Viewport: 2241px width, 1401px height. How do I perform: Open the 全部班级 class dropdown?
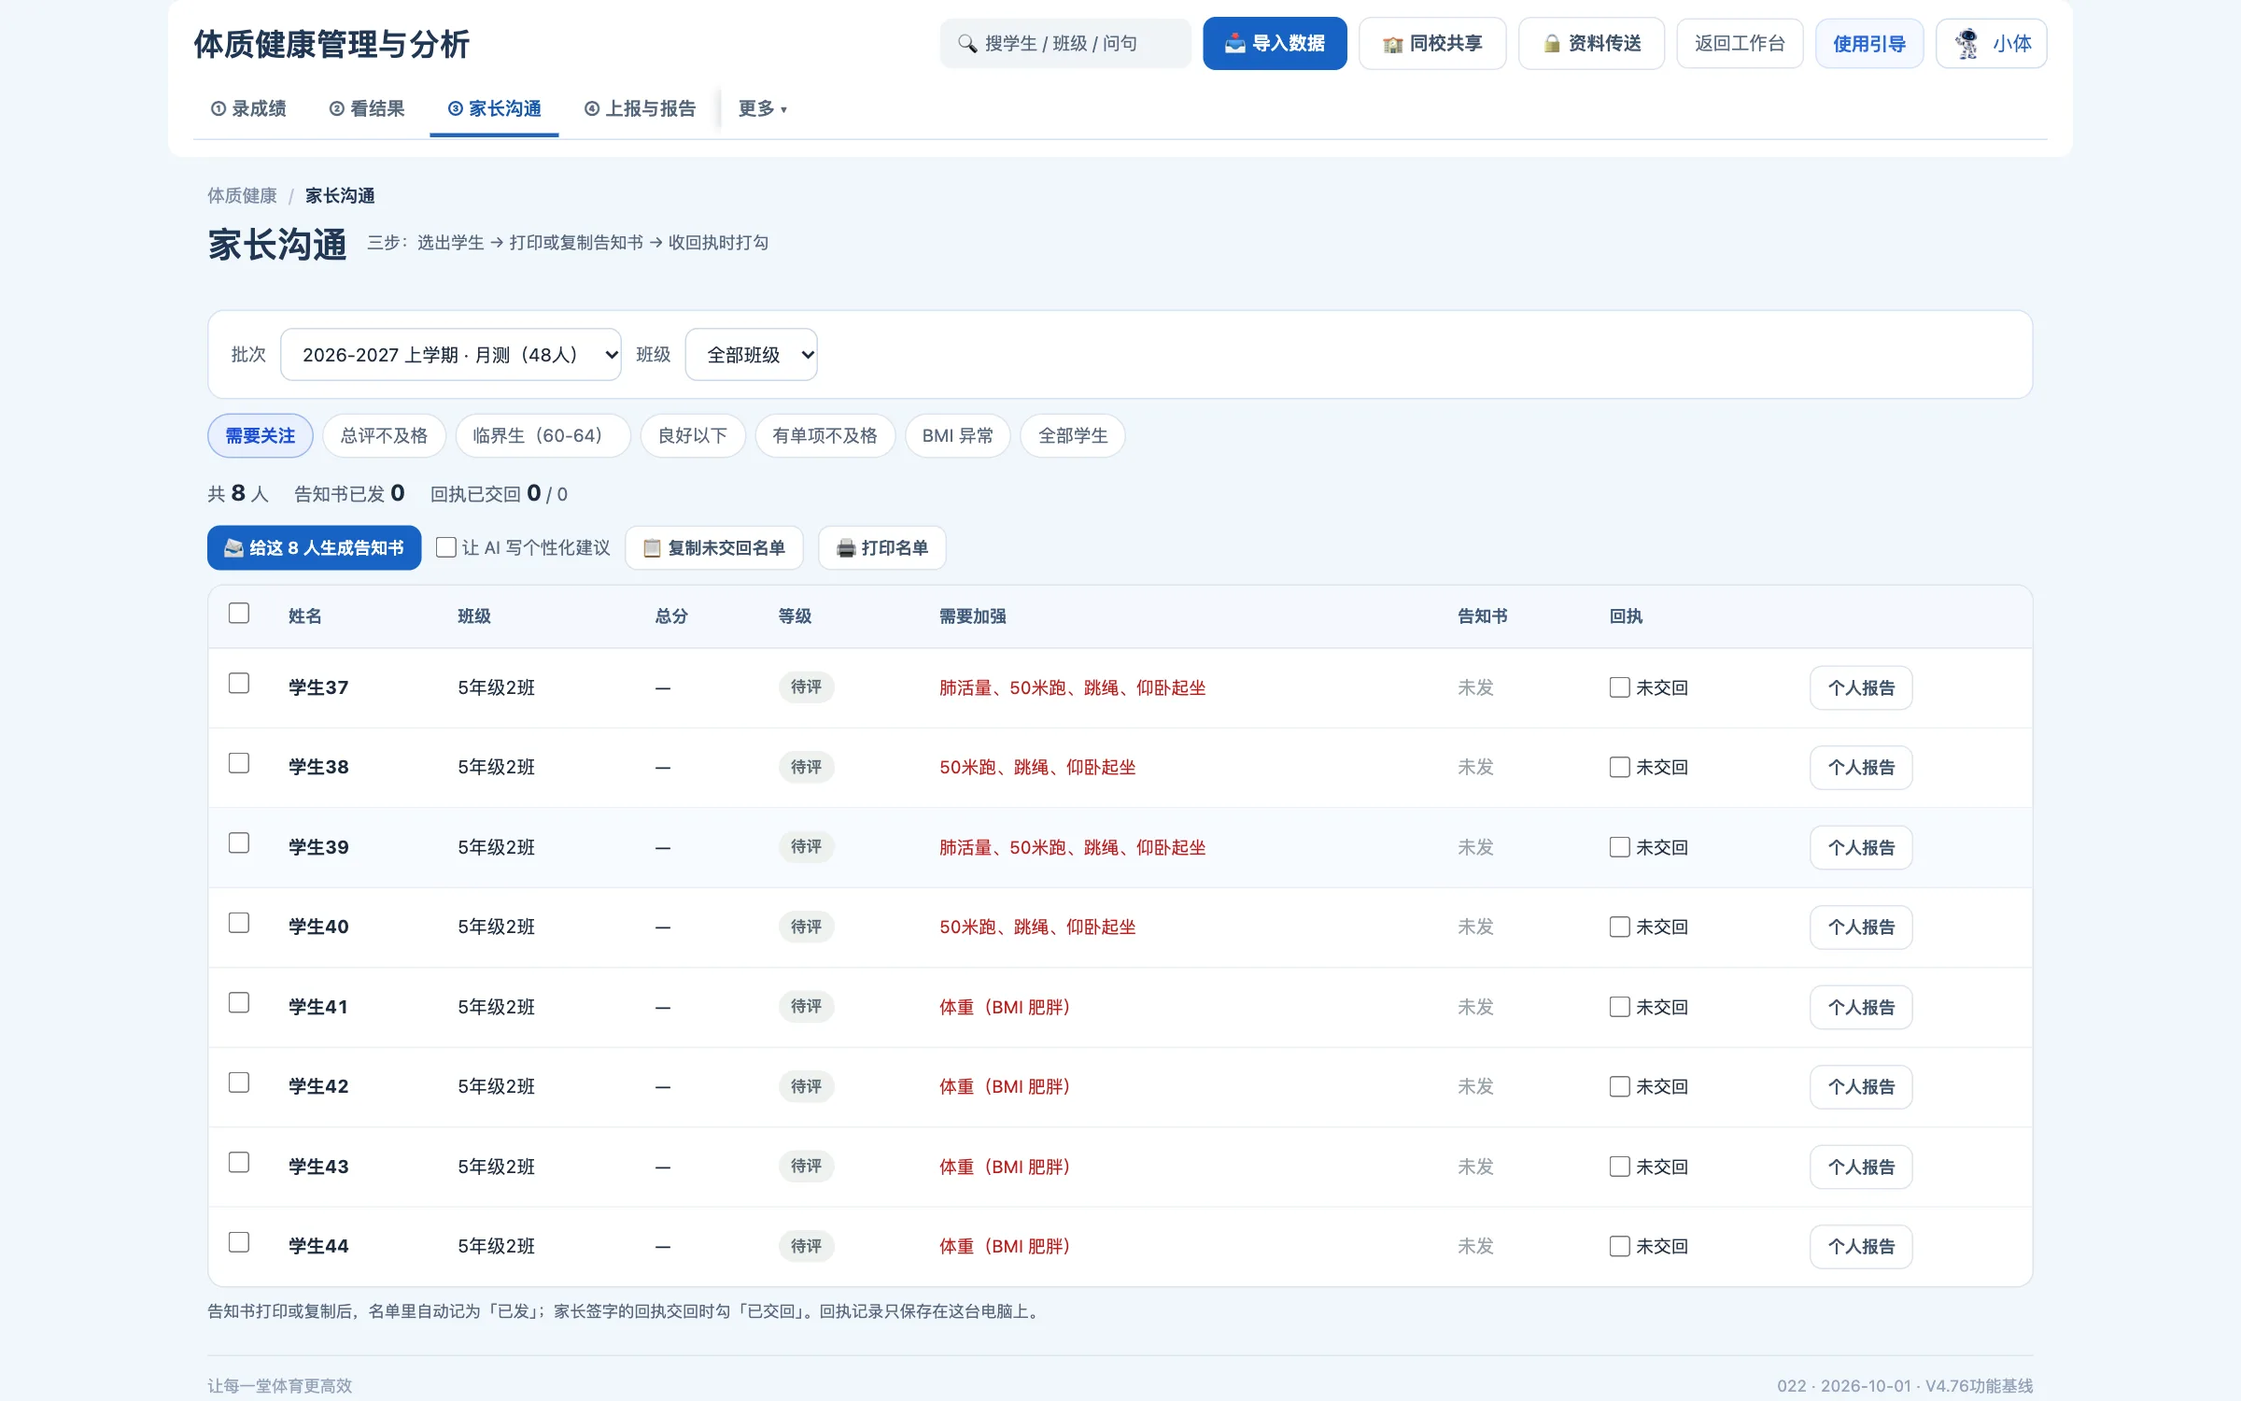pos(752,355)
